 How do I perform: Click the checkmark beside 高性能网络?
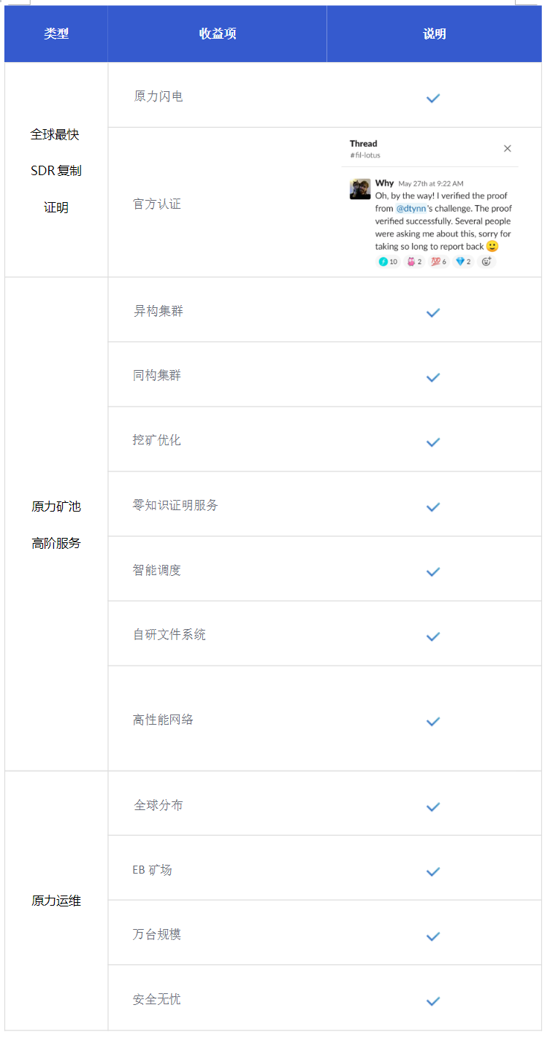point(432,722)
